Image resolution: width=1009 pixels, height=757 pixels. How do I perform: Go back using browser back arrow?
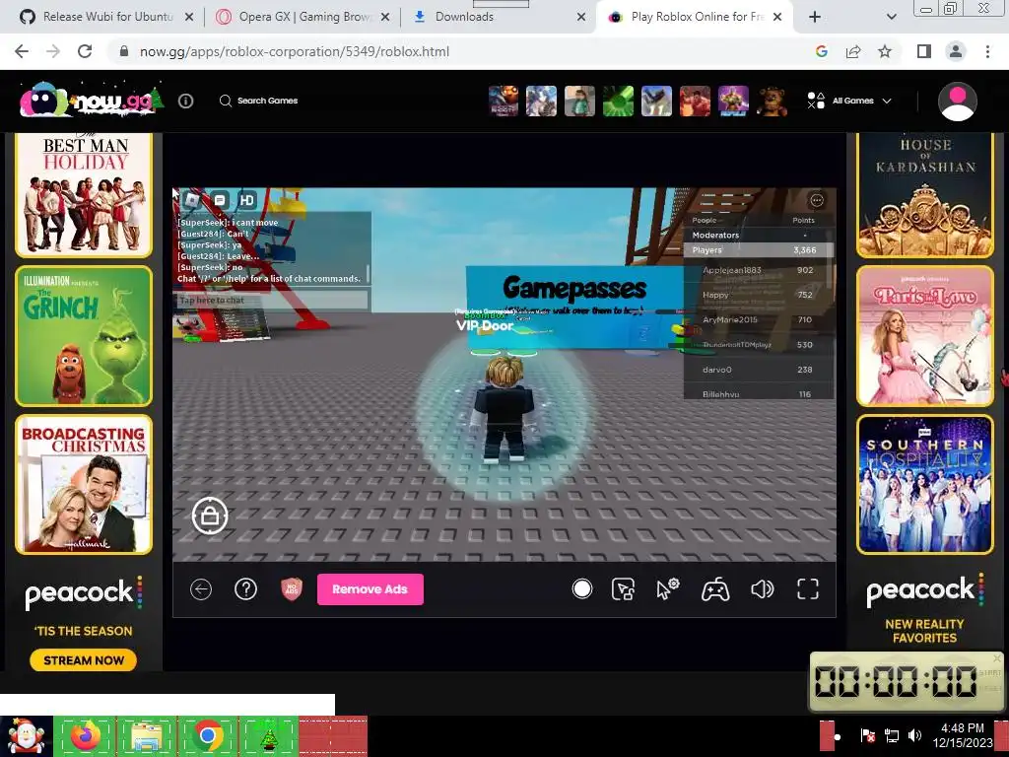click(22, 51)
